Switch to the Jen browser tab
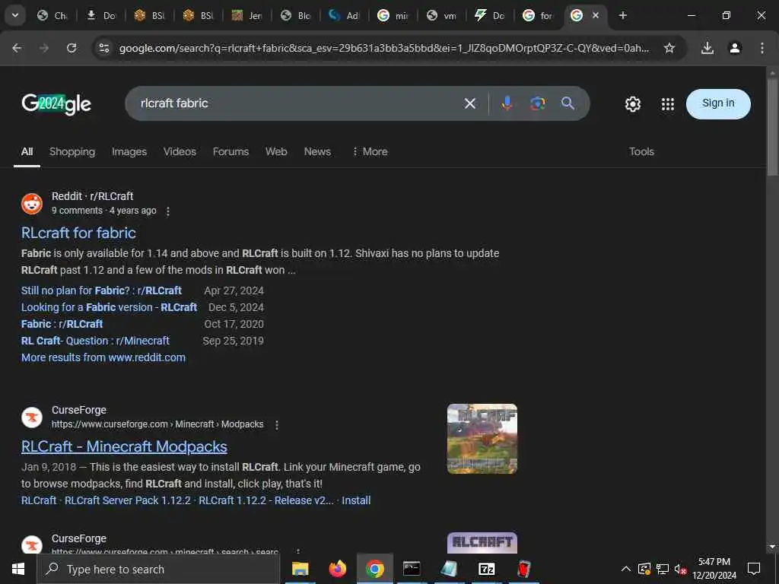779x584 pixels. (247, 15)
